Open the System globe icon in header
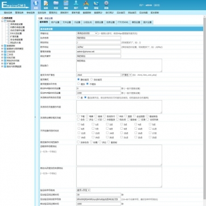The image size is (206, 206). [36, 5]
